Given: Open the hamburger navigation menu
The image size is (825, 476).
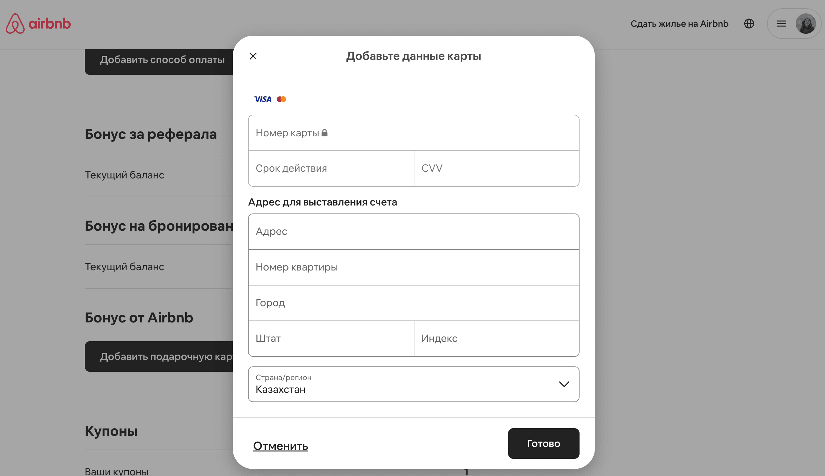Looking at the screenshot, I should click(782, 24).
